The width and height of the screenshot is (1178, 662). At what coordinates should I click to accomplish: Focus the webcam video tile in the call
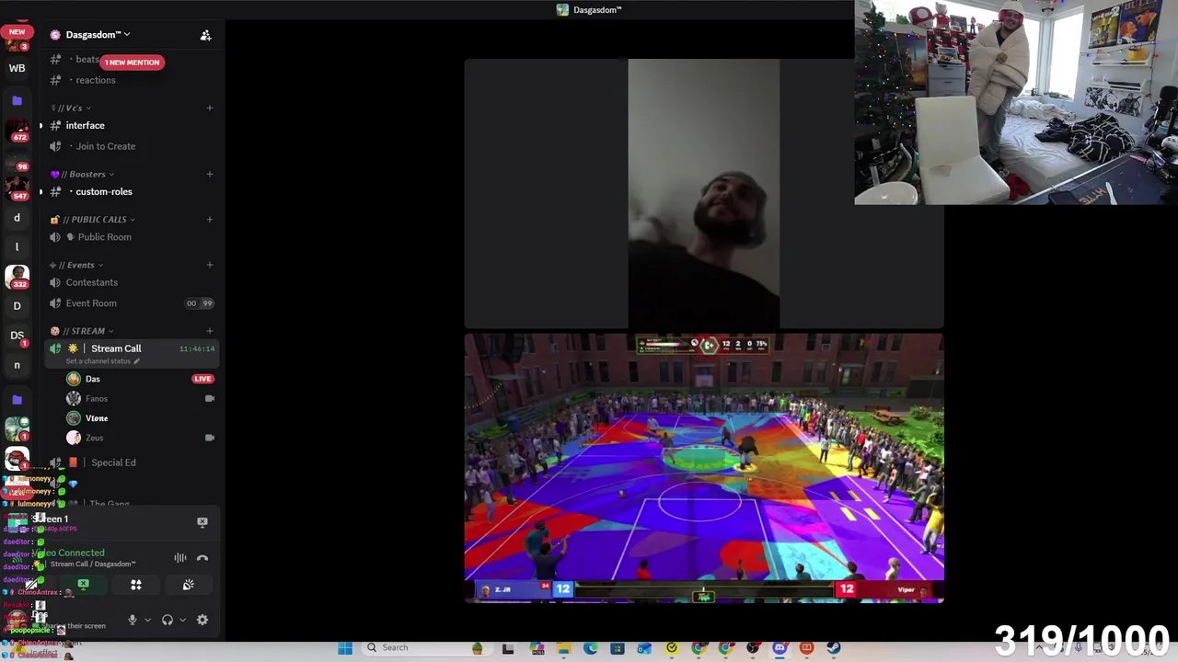pyautogui.click(x=704, y=194)
